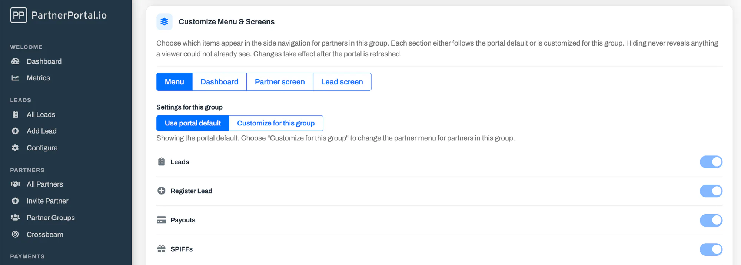This screenshot has height=265, width=741.
Task: Click the Invite Partner plus icon
Action: click(15, 201)
